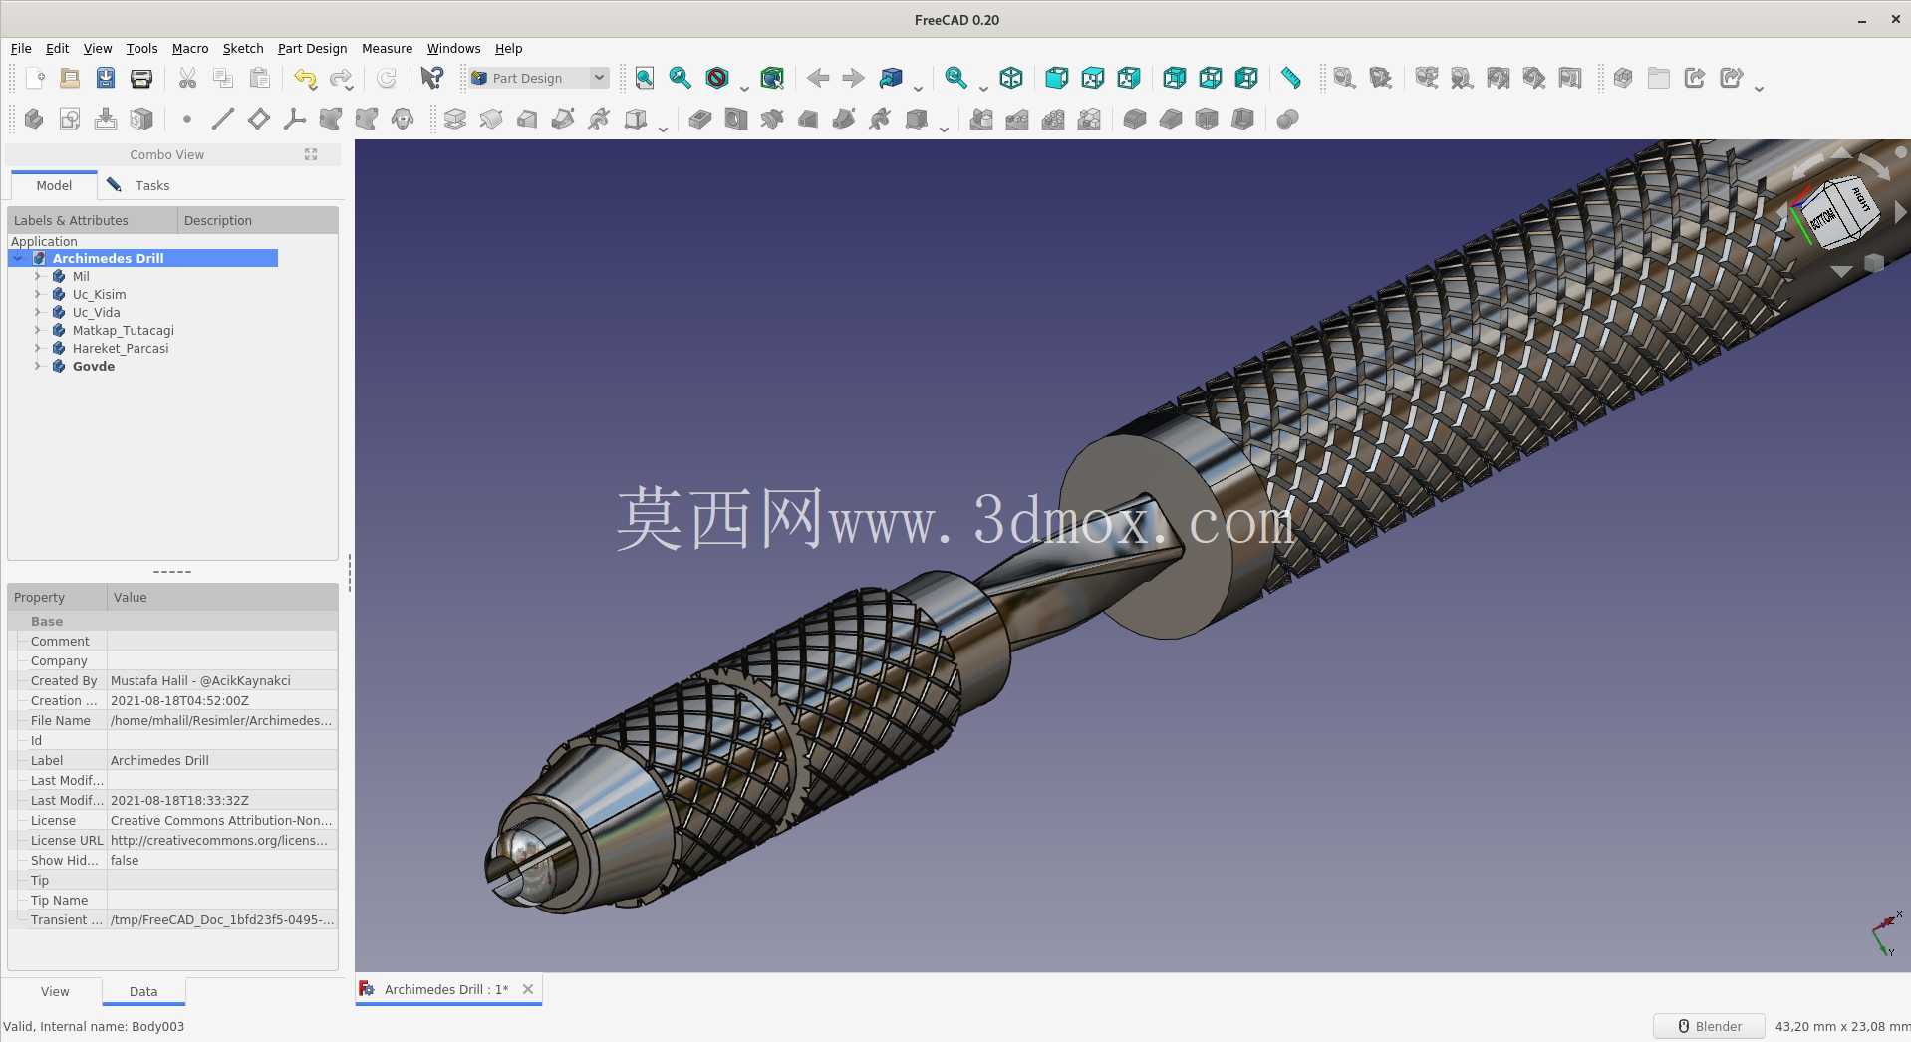Click the Label value Archimedes Drill field
Viewport: 1911px width, 1042px height.
221,760
